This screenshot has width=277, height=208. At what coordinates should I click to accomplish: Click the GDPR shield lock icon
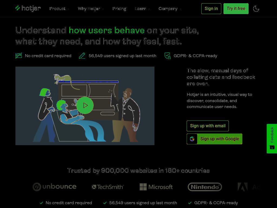[x=167, y=56]
